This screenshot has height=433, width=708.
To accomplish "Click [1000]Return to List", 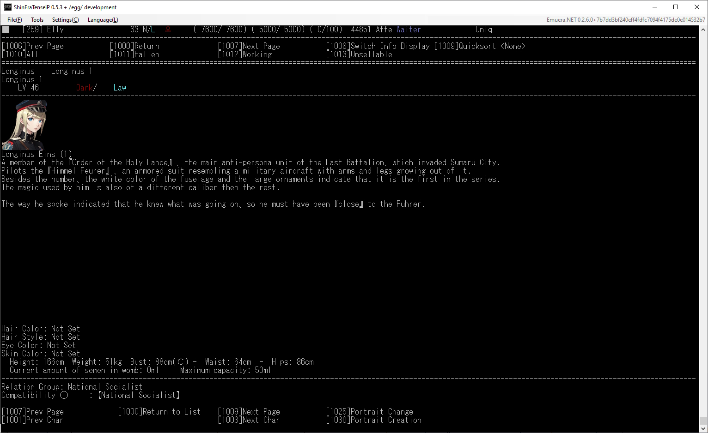I will [159, 412].
